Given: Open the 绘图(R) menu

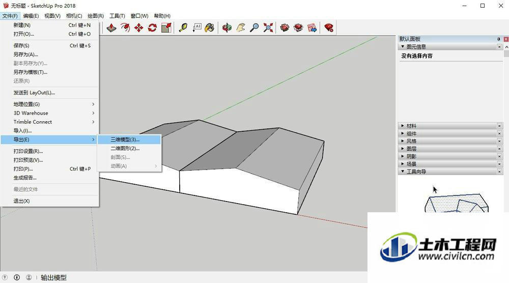Looking at the screenshot, I should [96, 16].
